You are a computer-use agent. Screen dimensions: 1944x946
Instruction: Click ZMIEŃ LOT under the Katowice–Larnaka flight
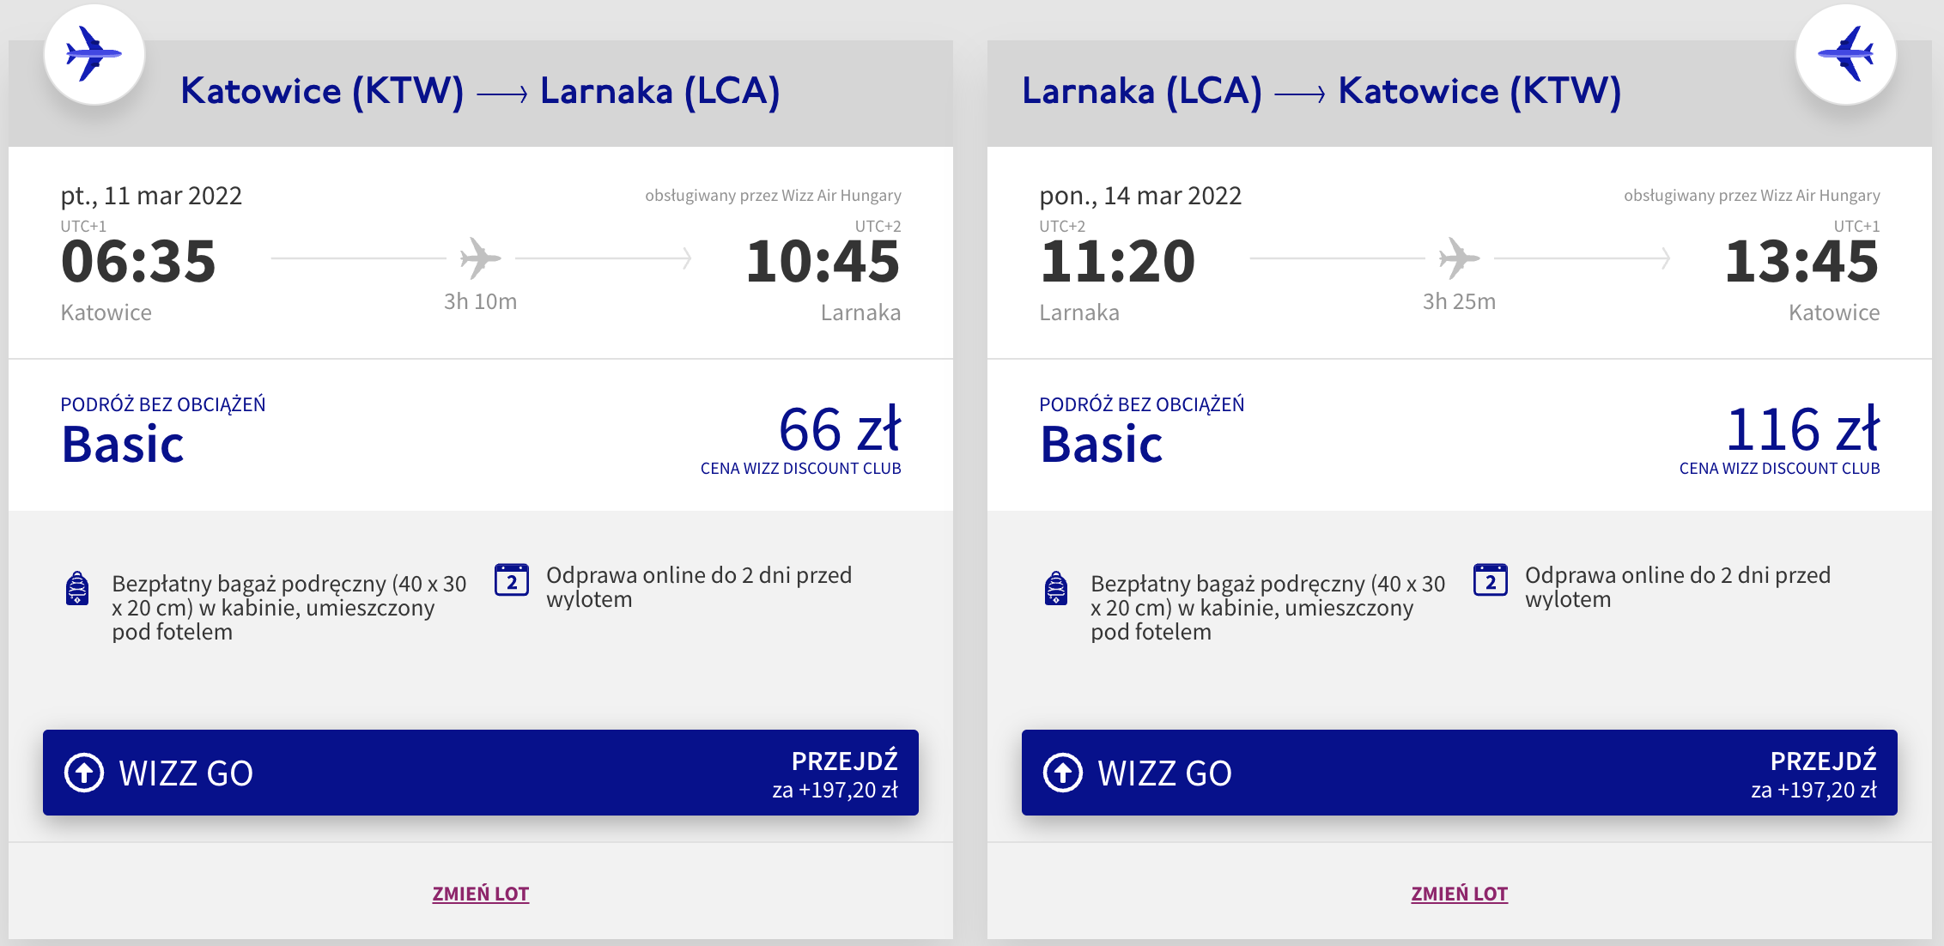point(481,894)
